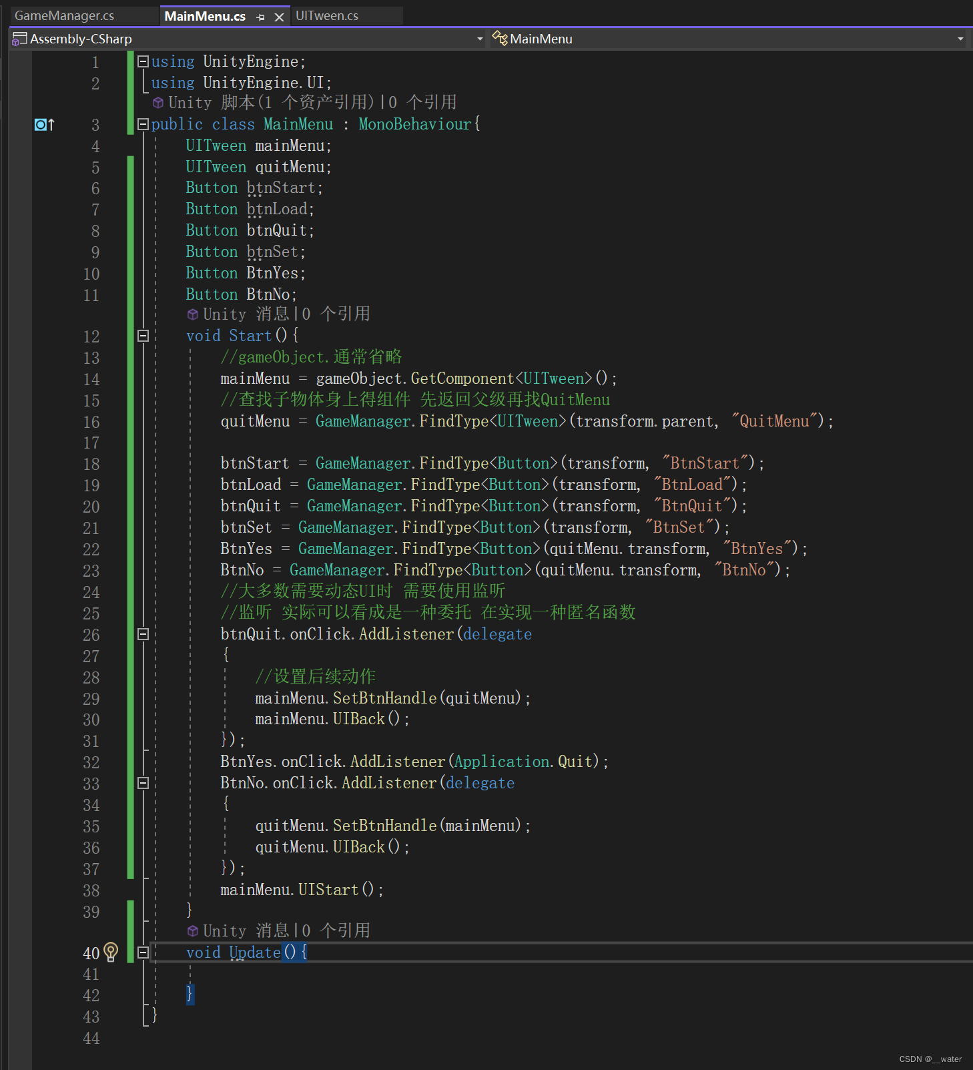Switch to the GameManager.cs tab
973x1070 pixels.
(65, 15)
